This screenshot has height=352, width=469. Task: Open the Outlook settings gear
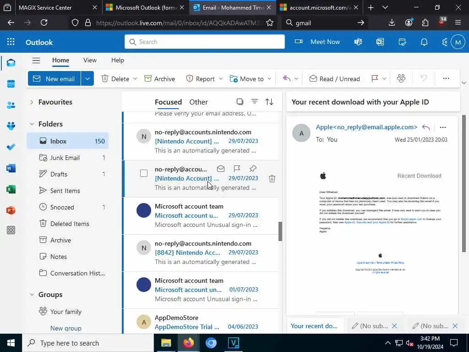click(x=445, y=42)
